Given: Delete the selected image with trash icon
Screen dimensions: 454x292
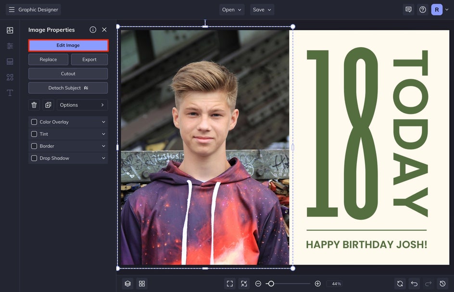Looking at the screenshot, I should 34,105.
